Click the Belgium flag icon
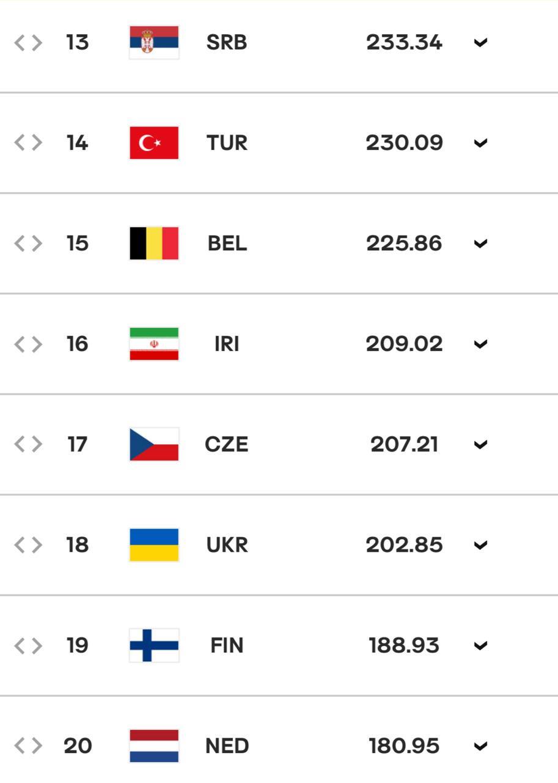Image resolution: width=558 pixels, height=783 pixels. click(153, 243)
